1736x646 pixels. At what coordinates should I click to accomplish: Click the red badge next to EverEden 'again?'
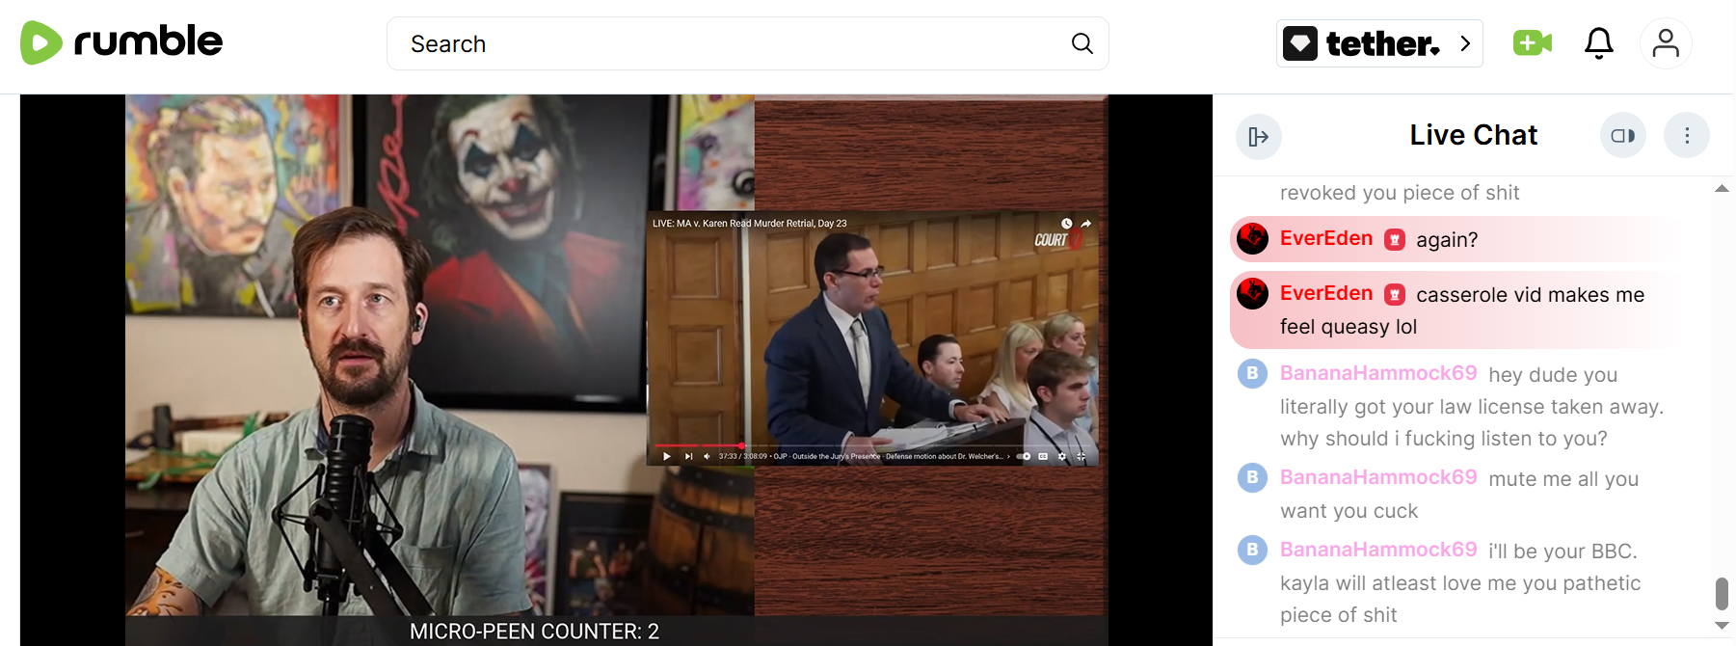pos(1395,239)
